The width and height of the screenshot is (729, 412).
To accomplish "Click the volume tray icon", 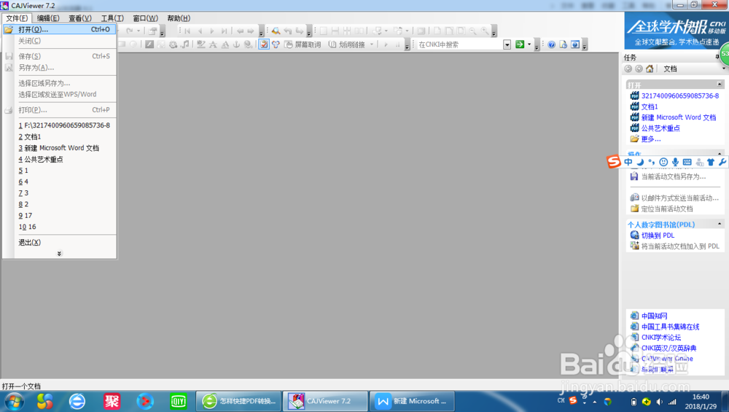I will 659,401.
